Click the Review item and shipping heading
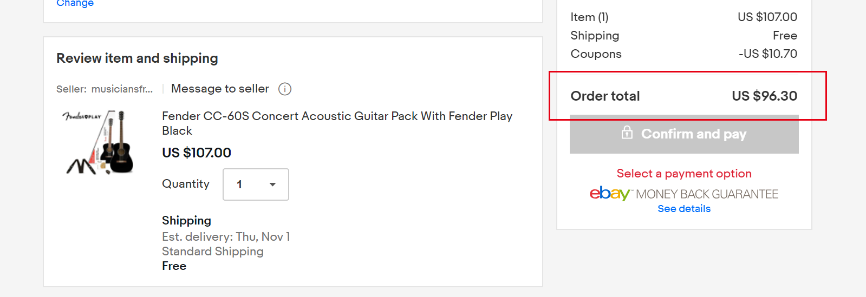 137,58
